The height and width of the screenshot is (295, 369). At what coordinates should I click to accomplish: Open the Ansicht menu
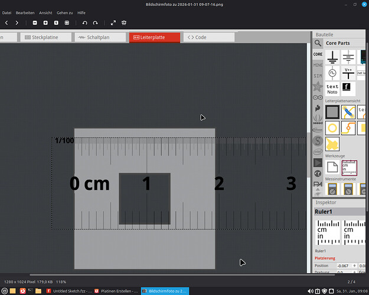[45, 12]
